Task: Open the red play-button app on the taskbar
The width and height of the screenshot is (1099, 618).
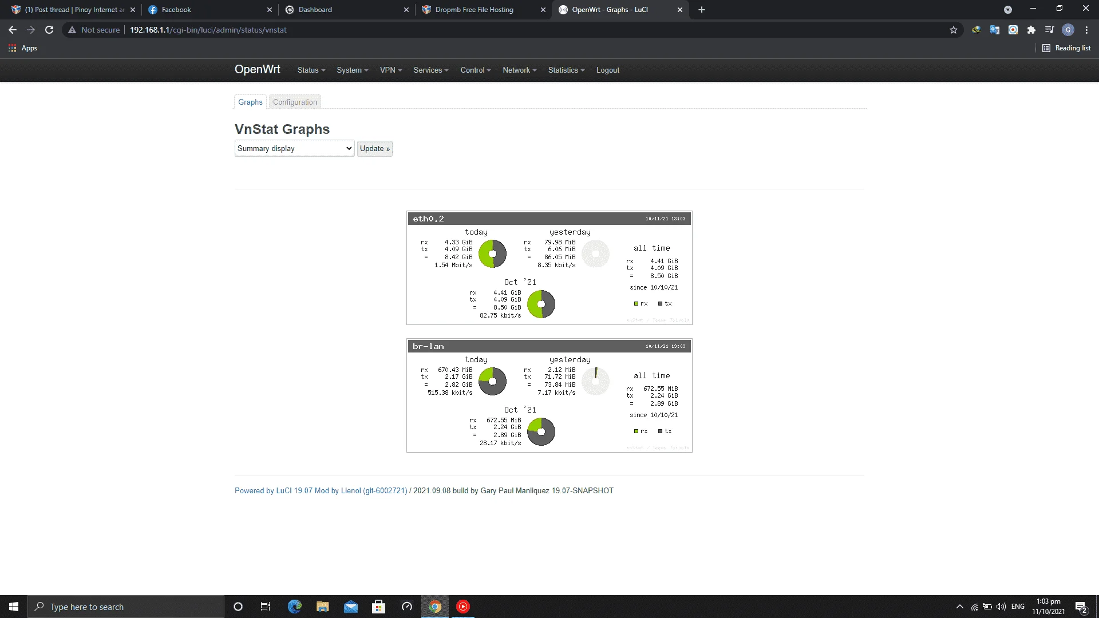Action: [463, 607]
